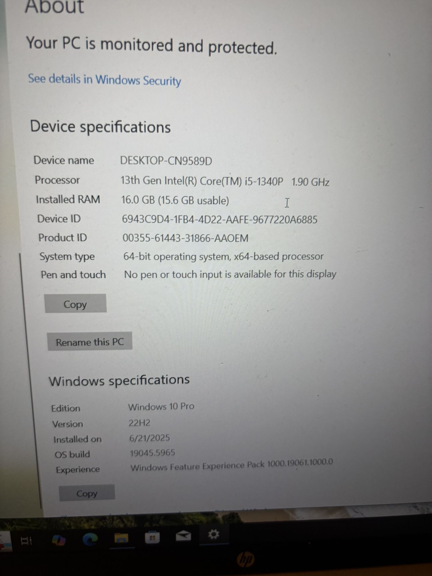Viewport: 432px width, 576px height.
Task: Click the Experience label
Action: [x=78, y=469]
